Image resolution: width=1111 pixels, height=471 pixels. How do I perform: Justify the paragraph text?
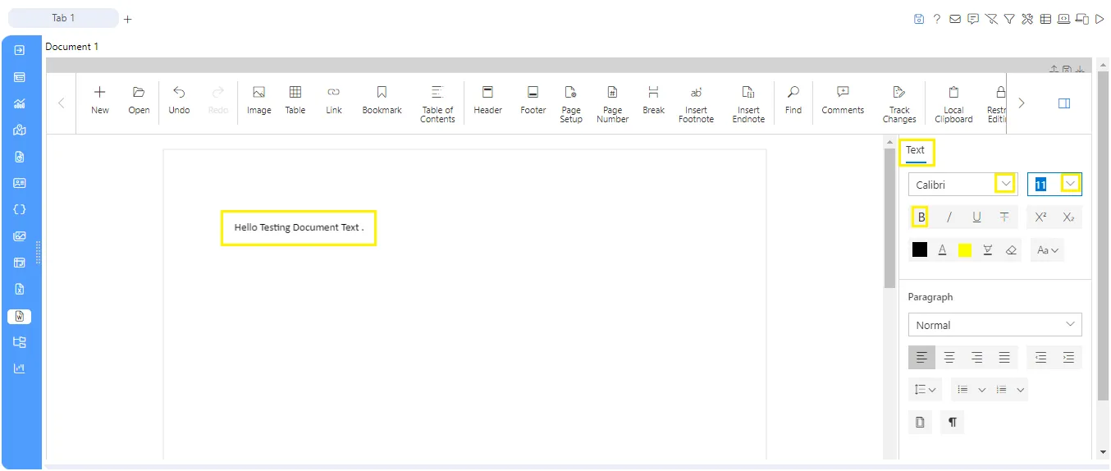(1004, 357)
